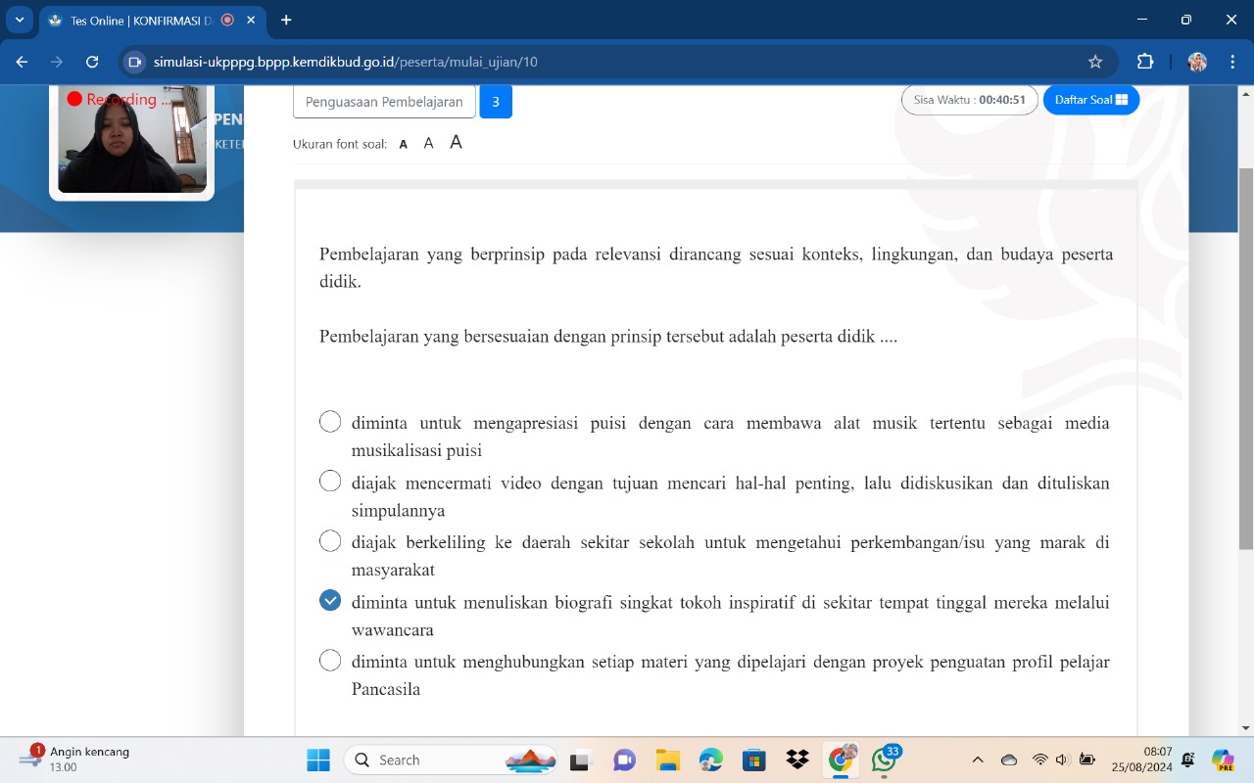Click the Sisa Waktu timer display
The height and width of the screenshot is (783, 1254).
pos(970,100)
